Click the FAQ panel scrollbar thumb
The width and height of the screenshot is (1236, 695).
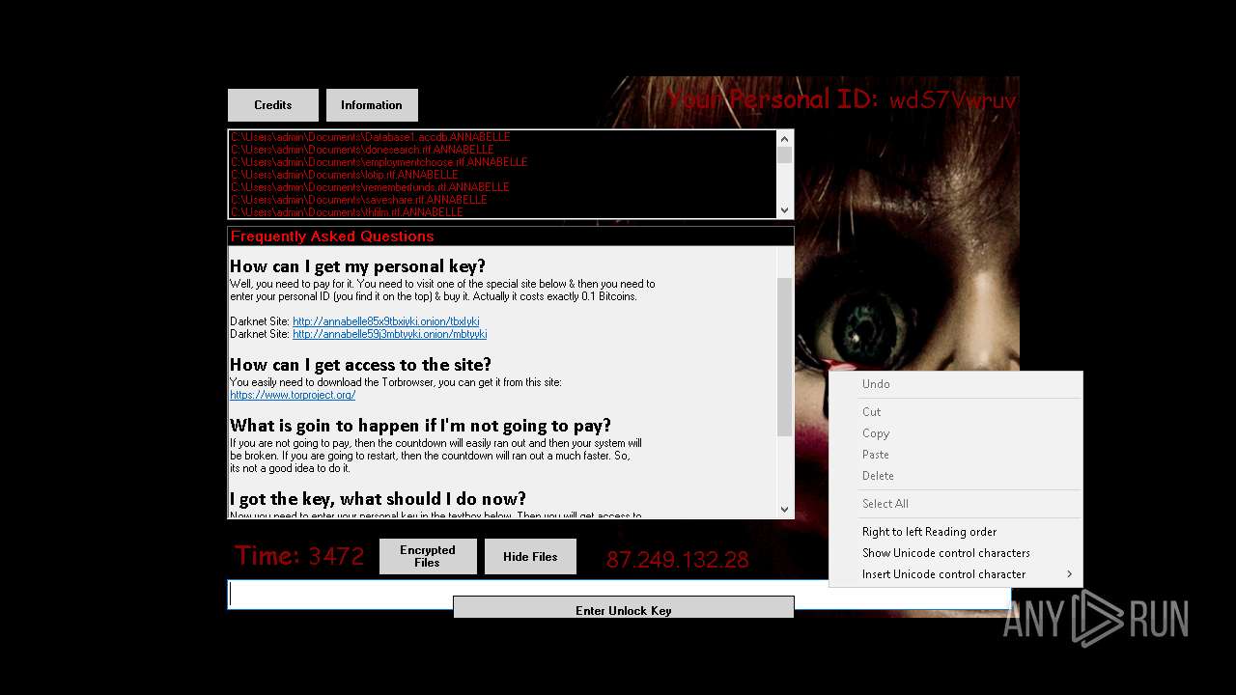pyautogui.click(x=784, y=357)
